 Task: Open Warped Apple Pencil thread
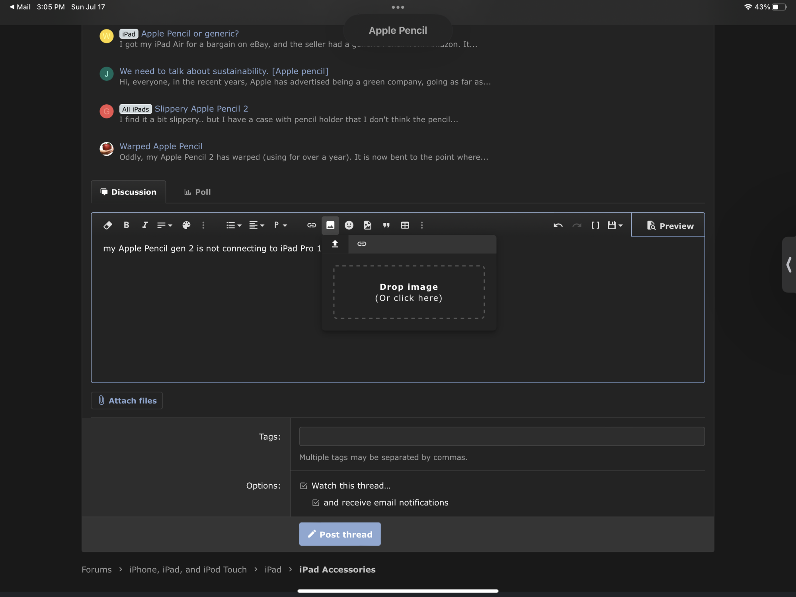pos(161,146)
